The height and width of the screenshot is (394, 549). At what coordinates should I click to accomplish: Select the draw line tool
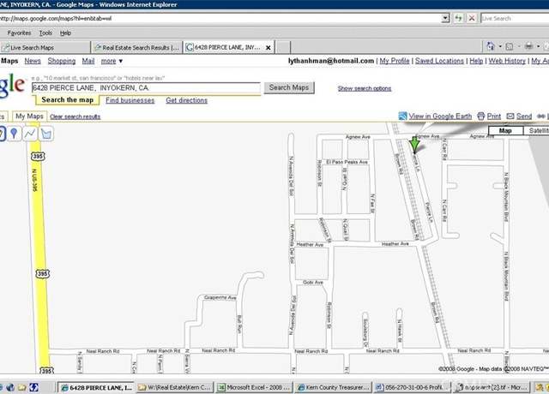click(x=30, y=134)
